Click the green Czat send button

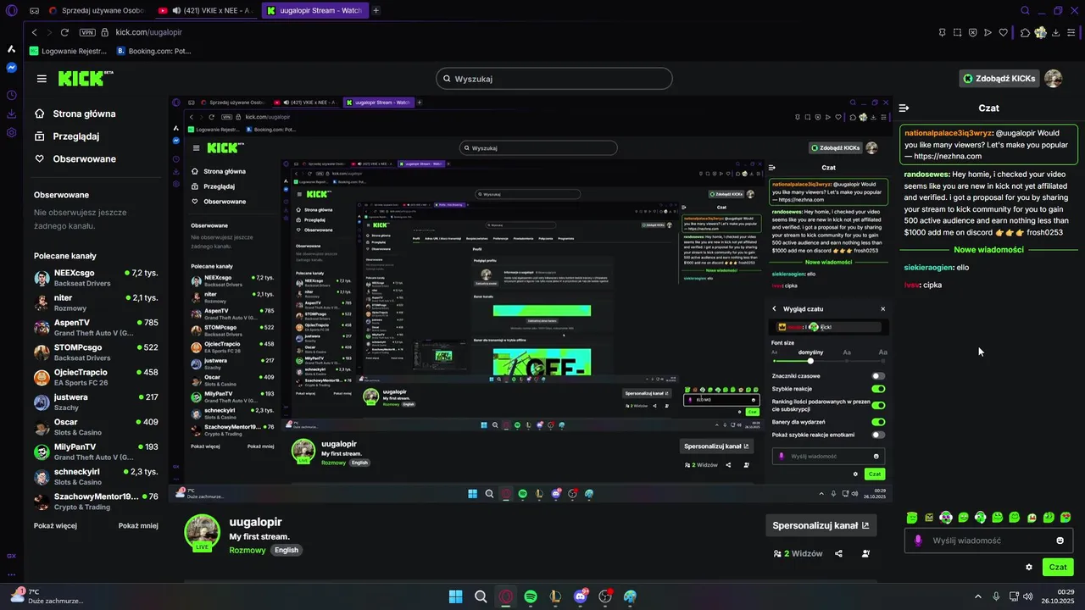point(1058,567)
